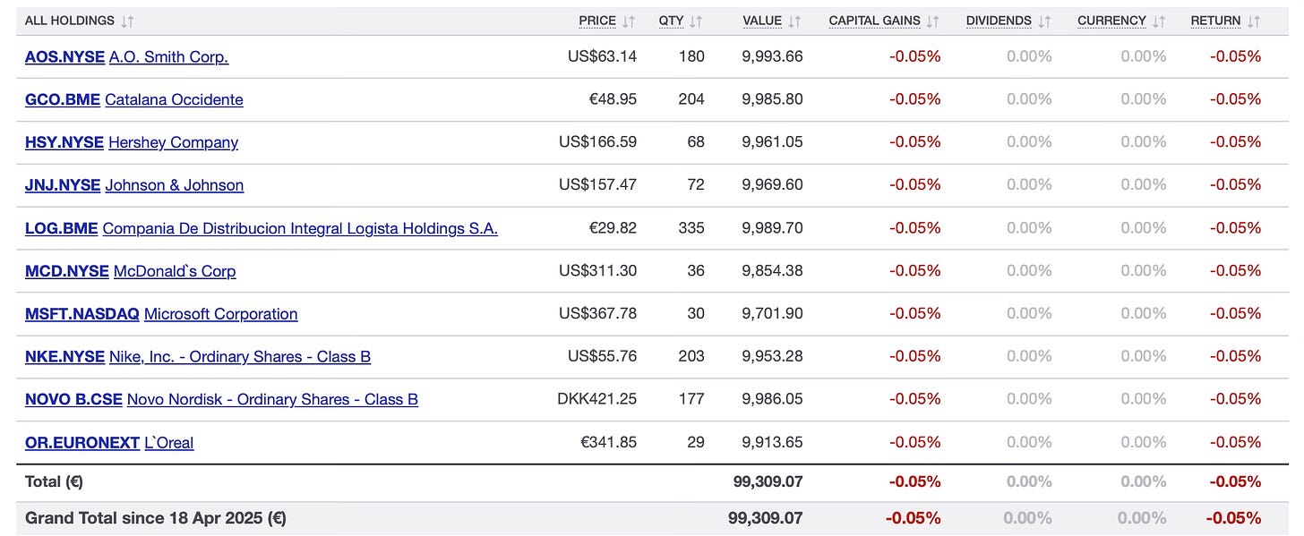Open the MSFT.NASDAQ ticker link
Screen dimensions: 1304x536
click(82, 314)
